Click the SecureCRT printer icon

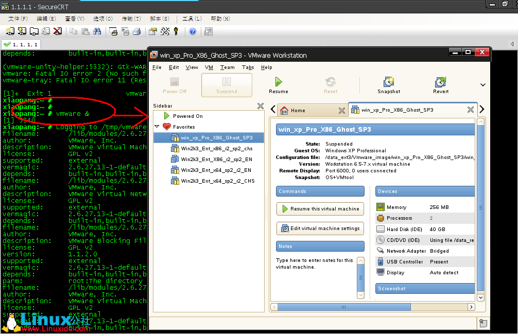click(x=137, y=31)
